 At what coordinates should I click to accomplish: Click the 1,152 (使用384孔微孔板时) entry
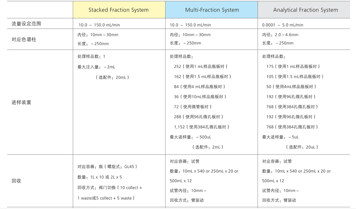[x=202, y=127]
